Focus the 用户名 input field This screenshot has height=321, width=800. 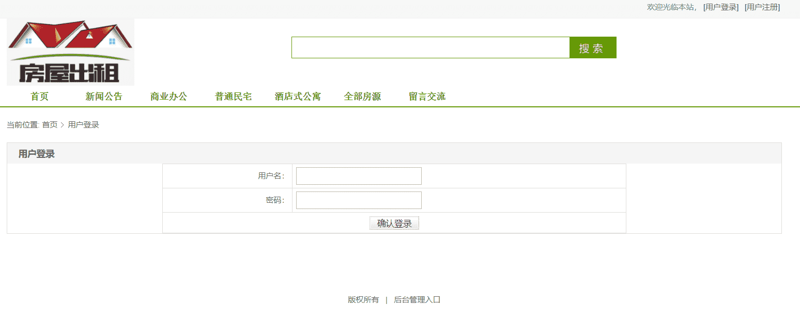tap(359, 176)
